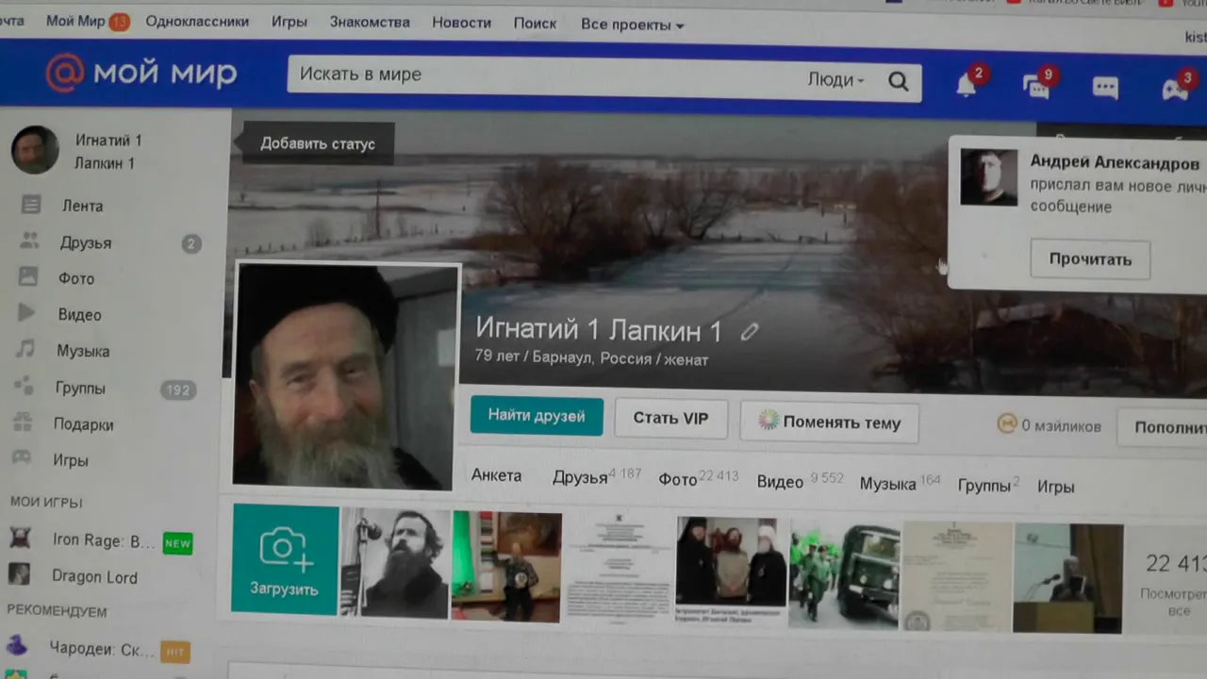Open Dragon Lord game icon
Viewport: 1207px width, 679px height.
tap(19, 574)
